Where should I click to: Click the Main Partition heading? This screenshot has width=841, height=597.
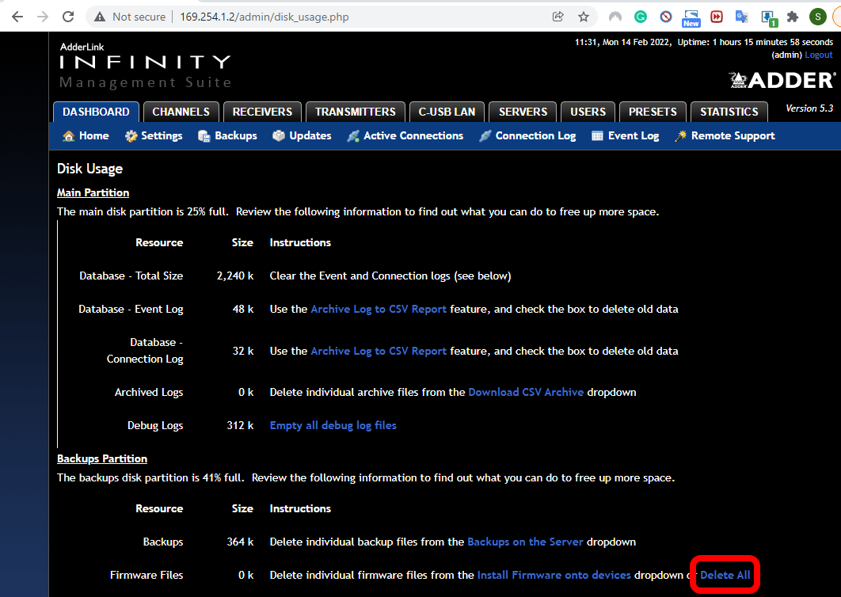(x=93, y=192)
